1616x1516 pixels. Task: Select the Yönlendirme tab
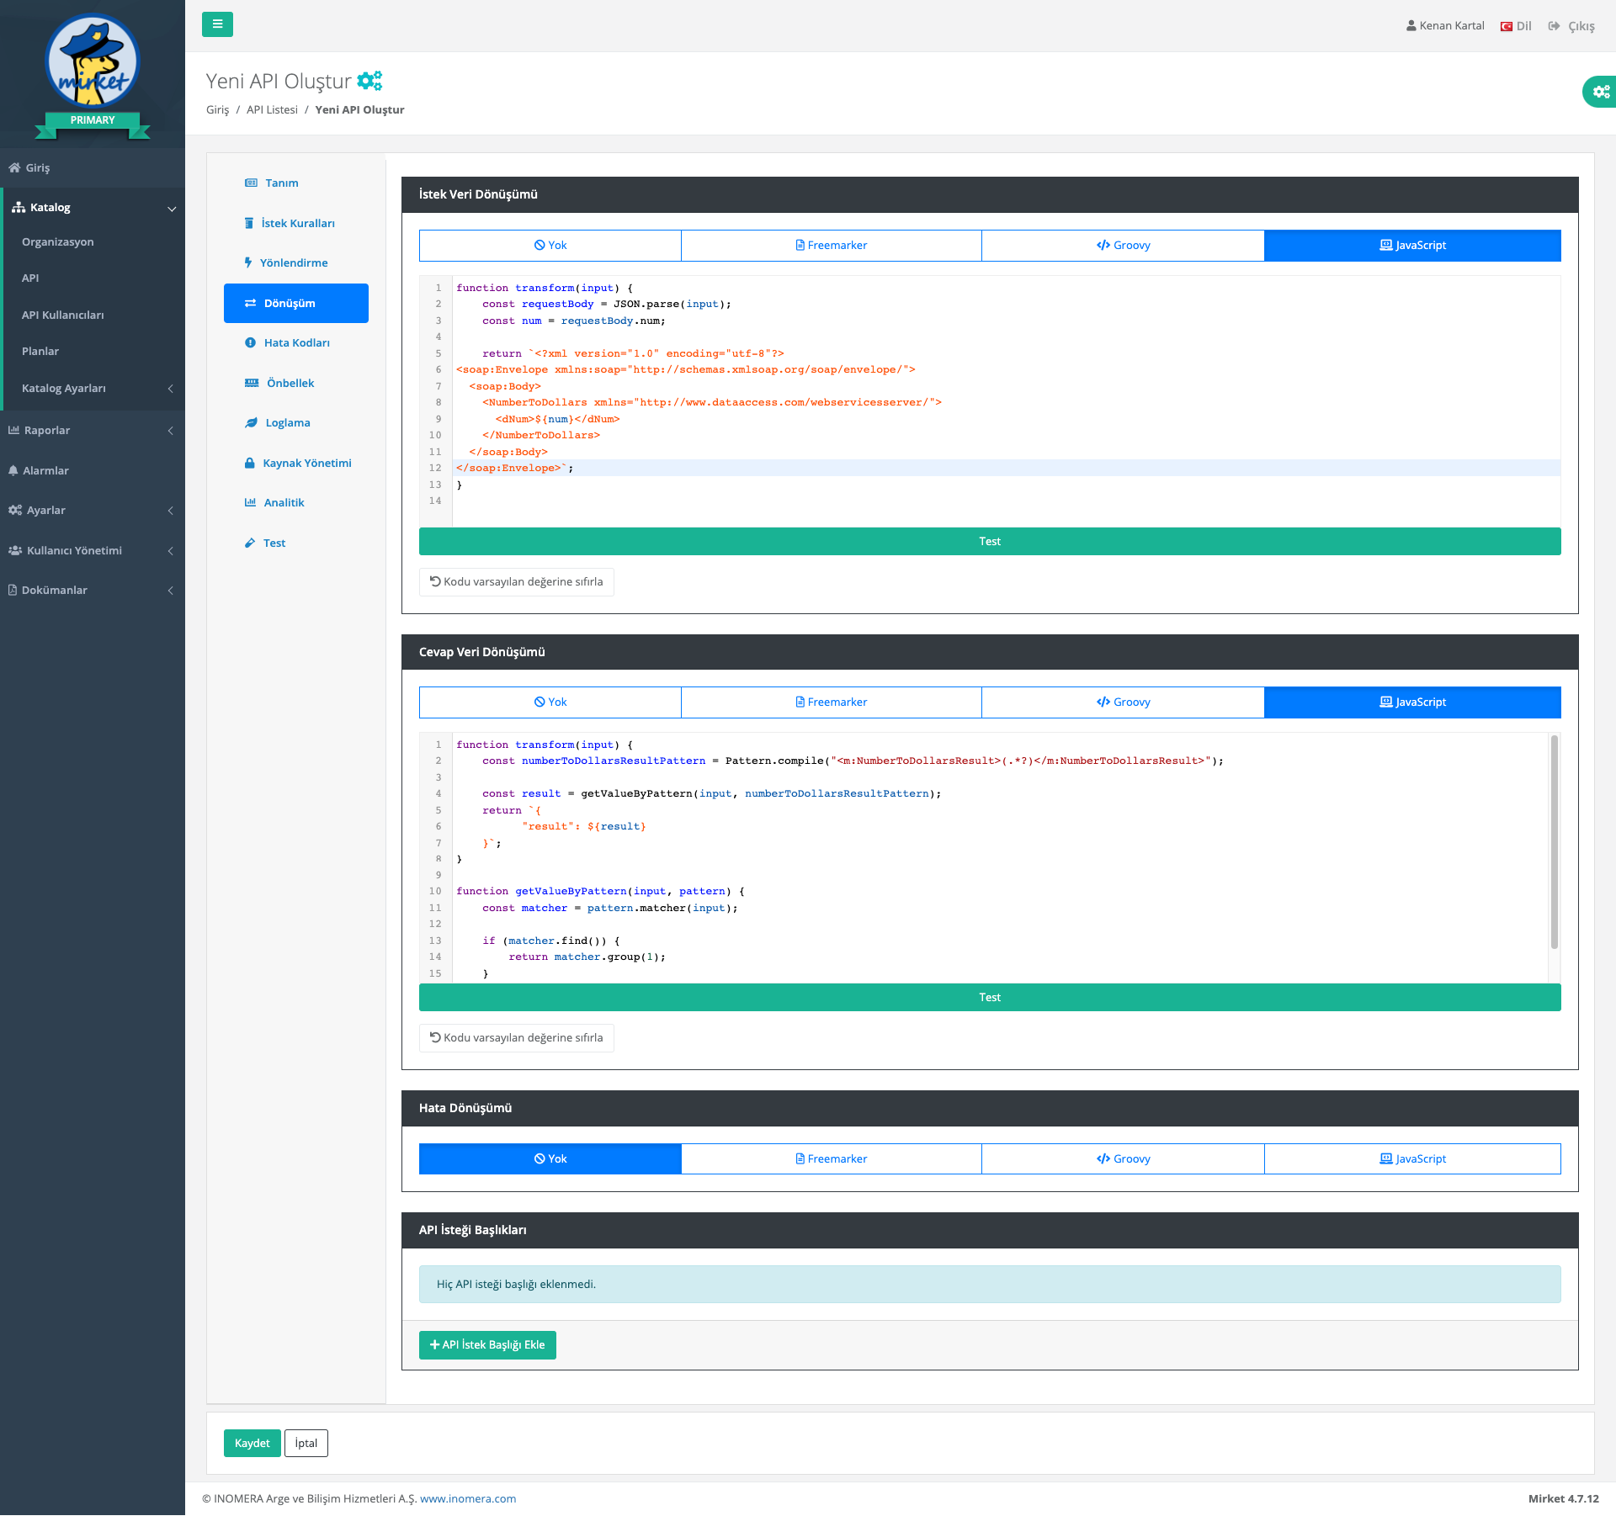point(296,262)
